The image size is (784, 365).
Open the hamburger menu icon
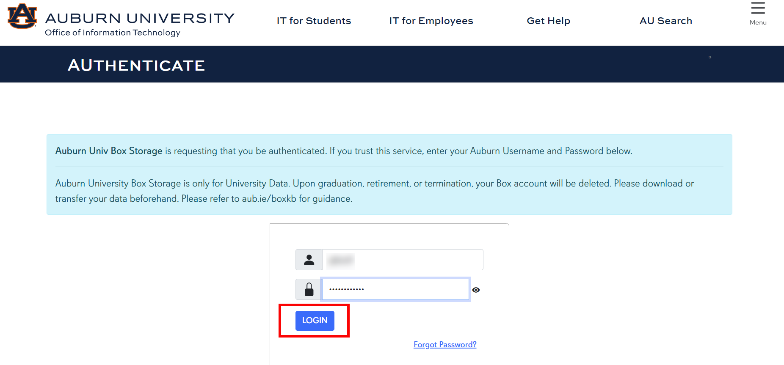point(758,8)
